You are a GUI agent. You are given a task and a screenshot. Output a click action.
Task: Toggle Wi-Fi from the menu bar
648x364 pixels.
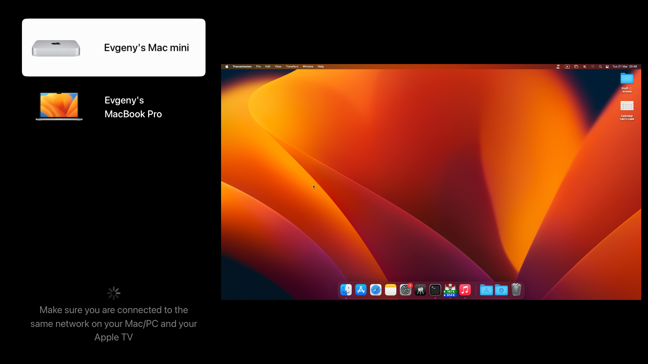(592, 66)
